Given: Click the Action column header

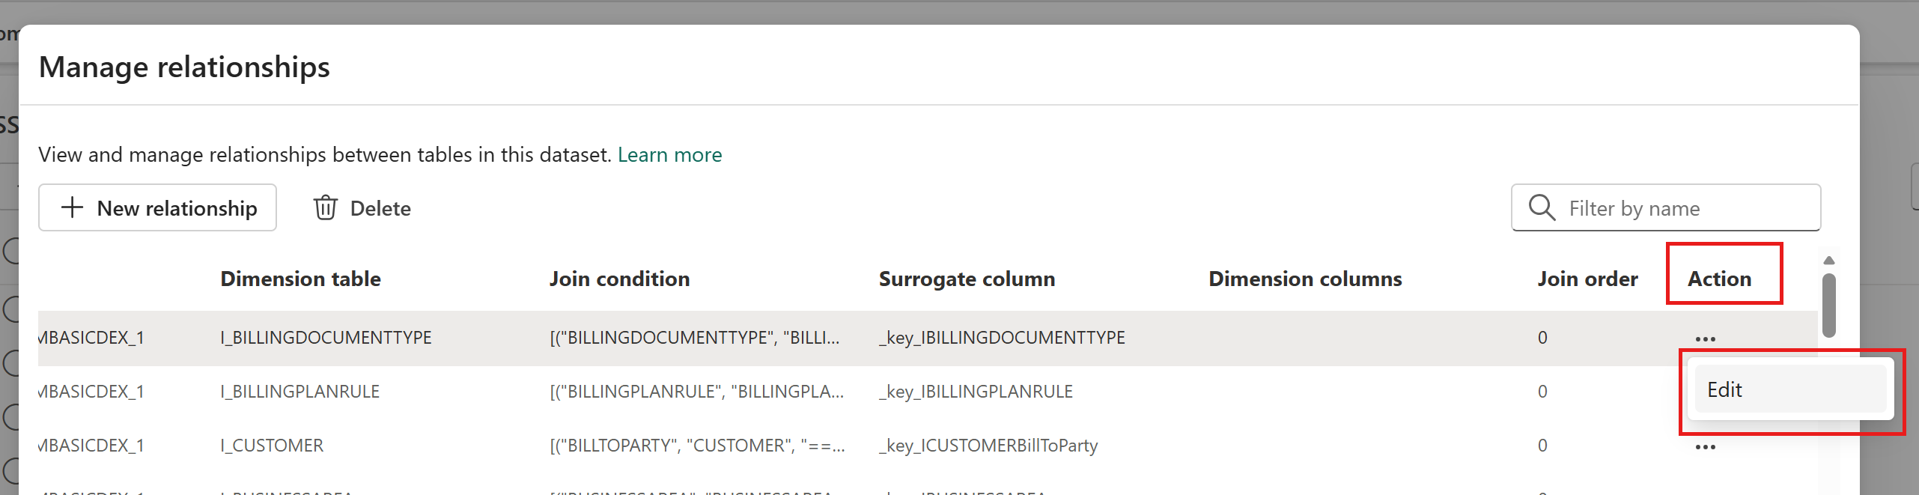Looking at the screenshot, I should pos(1719,279).
